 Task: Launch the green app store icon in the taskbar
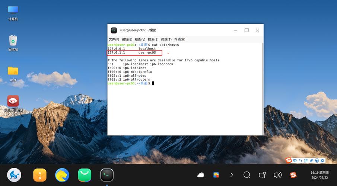85,175
